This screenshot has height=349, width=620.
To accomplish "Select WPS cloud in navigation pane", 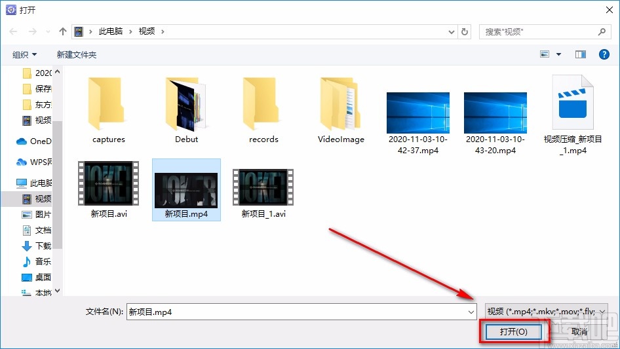I will point(34,162).
